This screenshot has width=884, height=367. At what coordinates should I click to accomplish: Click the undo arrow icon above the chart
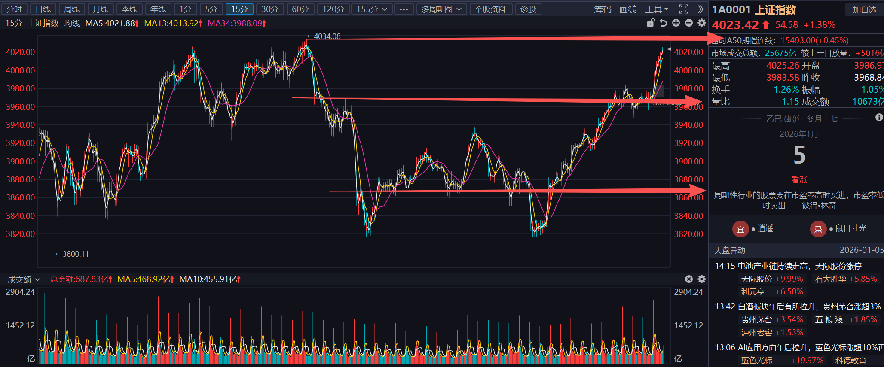point(663,23)
